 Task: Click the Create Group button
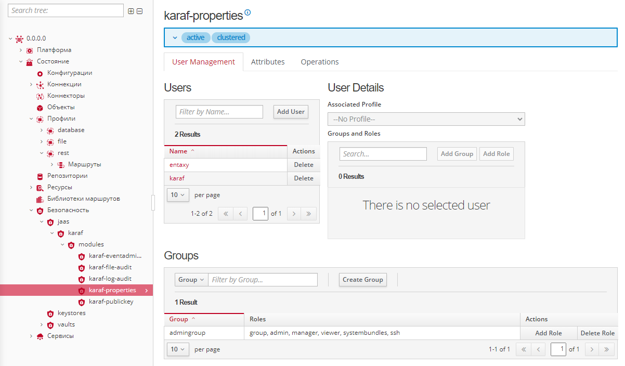click(362, 280)
